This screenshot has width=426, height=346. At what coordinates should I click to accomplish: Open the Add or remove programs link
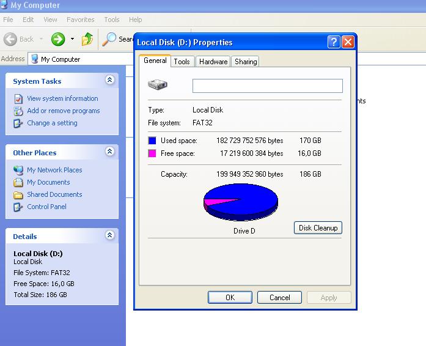click(64, 111)
